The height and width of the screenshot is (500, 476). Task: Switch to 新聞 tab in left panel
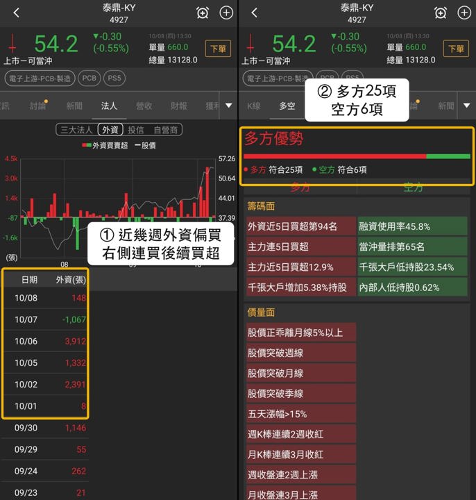(x=74, y=106)
